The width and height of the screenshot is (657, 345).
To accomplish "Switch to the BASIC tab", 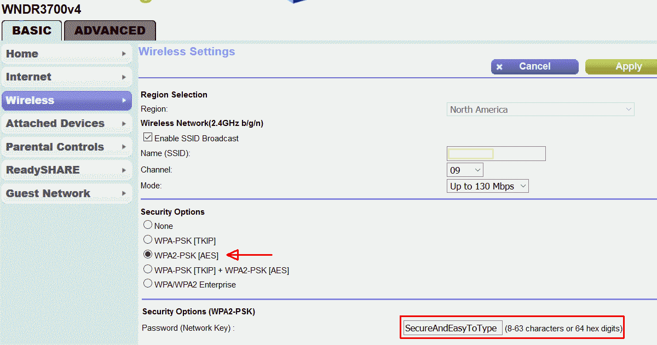I will coord(32,31).
